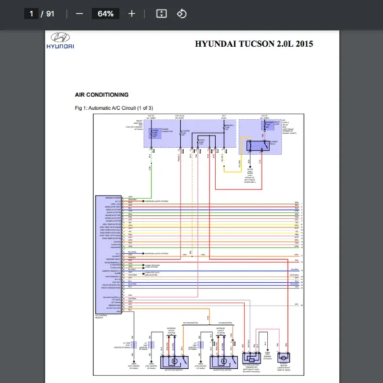
Task: Click the Hyundai logo on the page
Action: pyautogui.click(x=59, y=40)
